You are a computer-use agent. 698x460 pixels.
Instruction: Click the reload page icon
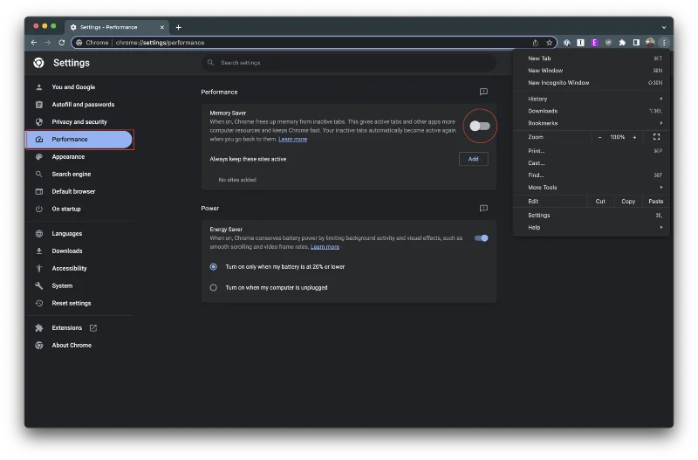[x=61, y=42]
